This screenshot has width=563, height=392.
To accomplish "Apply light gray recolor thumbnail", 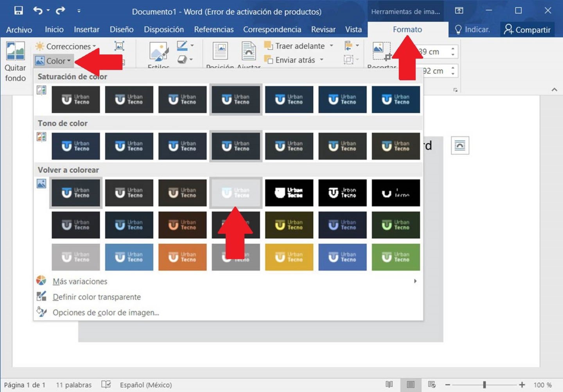I will tap(75, 257).
